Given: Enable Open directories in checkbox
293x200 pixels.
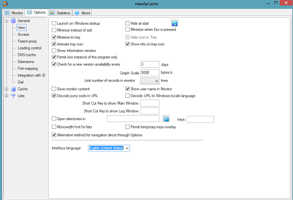Looking at the screenshot, I should pos(54,119).
